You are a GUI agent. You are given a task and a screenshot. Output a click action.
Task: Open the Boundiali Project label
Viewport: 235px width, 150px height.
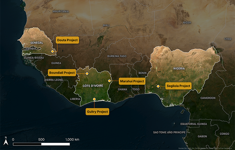[x=62, y=73]
